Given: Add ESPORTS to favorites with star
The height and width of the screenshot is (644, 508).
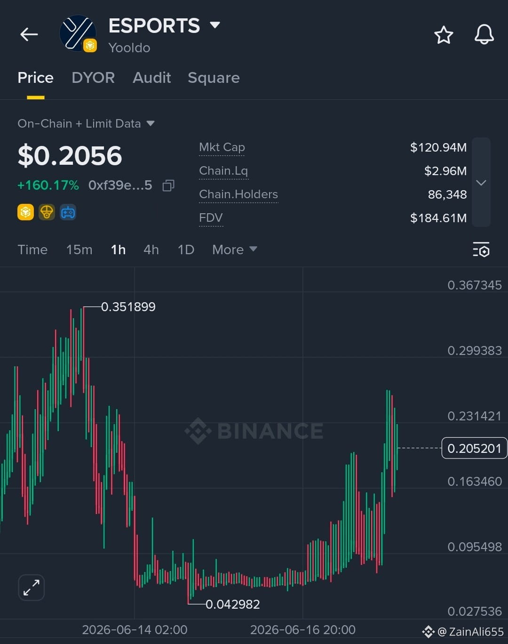Looking at the screenshot, I should [x=444, y=35].
